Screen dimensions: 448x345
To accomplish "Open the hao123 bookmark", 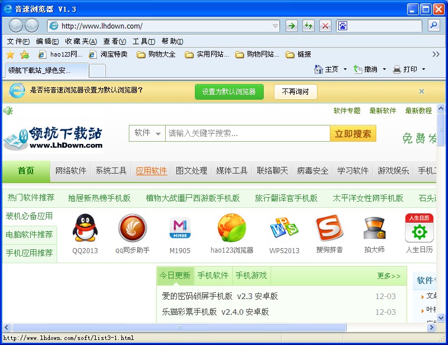I will point(60,54).
